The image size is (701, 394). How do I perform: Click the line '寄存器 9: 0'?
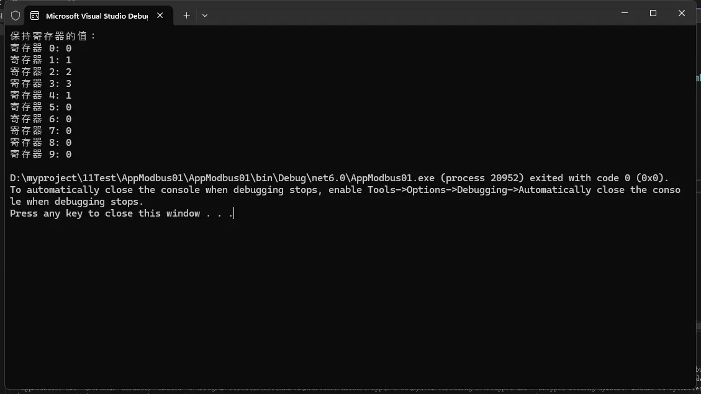(x=41, y=154)
